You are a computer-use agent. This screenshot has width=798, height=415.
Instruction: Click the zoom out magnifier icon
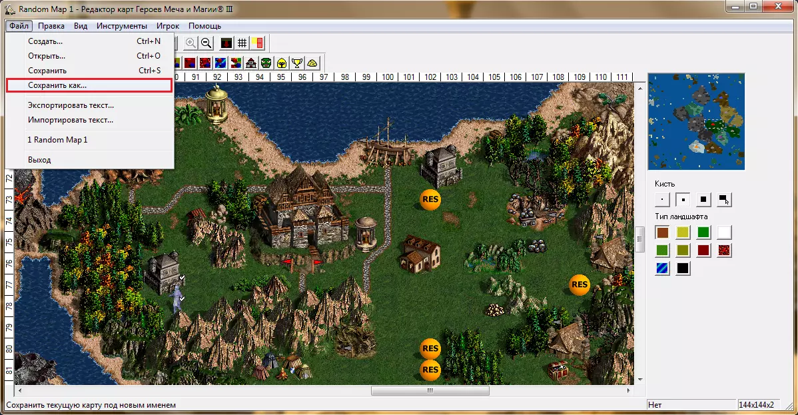206,43
